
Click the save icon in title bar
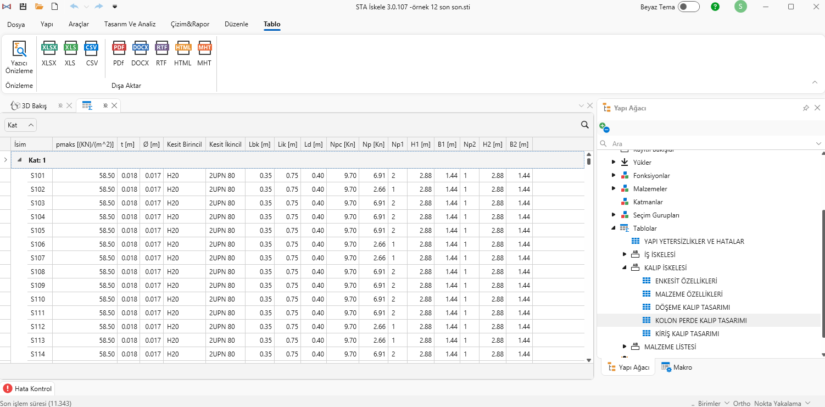tap(23, 7)
